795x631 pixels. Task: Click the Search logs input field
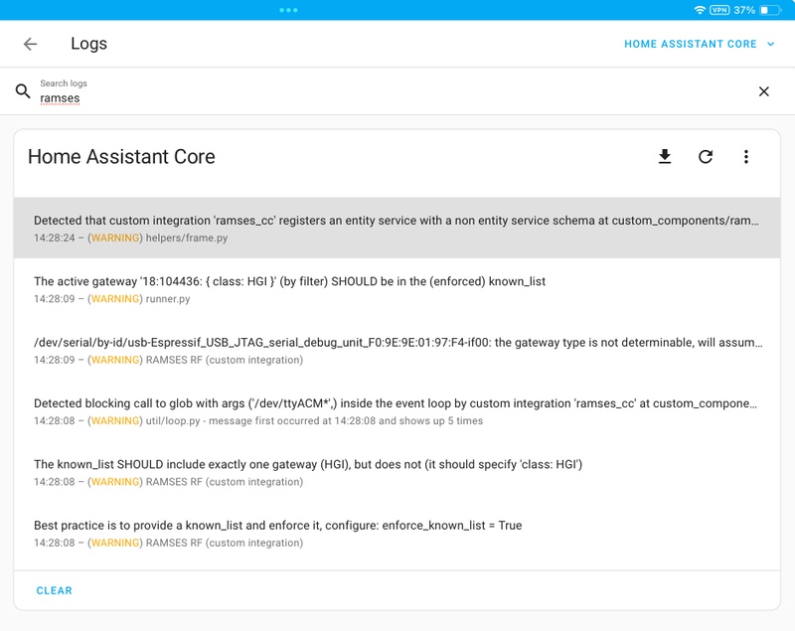tap(396, 91)
